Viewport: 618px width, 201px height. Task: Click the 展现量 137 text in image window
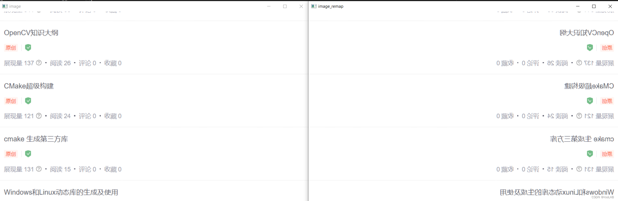tap(19, 63)
